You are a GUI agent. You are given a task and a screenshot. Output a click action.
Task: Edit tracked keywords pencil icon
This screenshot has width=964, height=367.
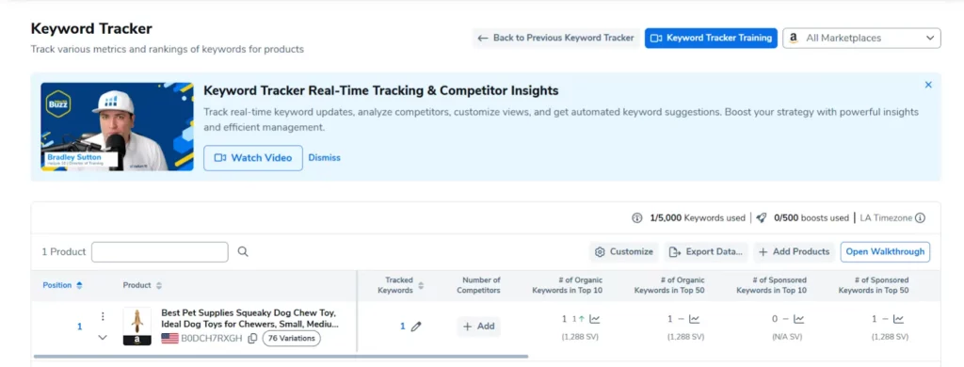(x=416, y=327)
